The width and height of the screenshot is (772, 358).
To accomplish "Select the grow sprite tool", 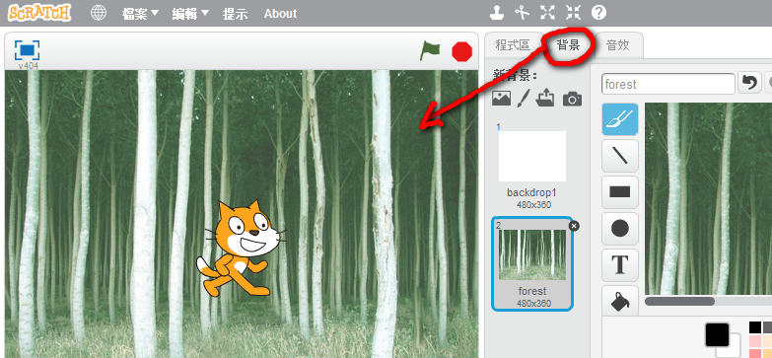I will [x=547, y=13].
